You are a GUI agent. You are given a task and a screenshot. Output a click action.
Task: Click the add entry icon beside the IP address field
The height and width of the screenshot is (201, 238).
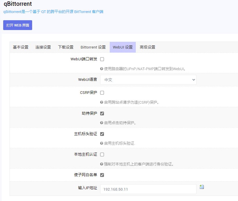coord(202,187)
